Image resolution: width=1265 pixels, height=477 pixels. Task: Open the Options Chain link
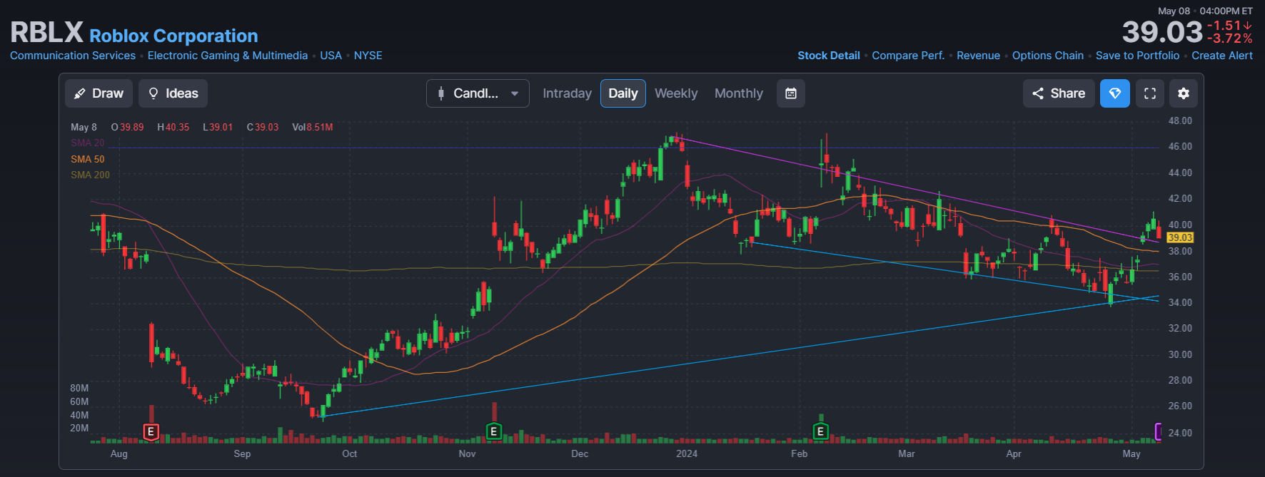[x=1048, y=56]
